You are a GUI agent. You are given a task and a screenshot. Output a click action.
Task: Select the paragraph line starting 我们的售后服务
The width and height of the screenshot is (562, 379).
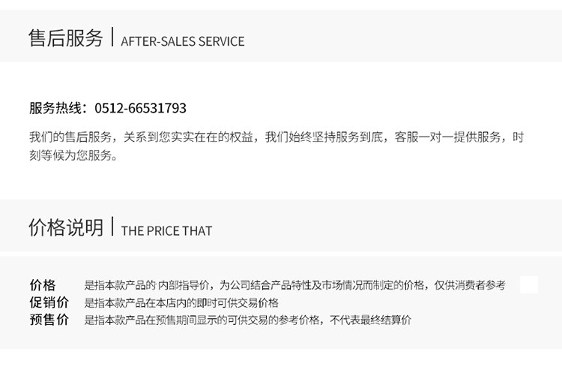276,137
